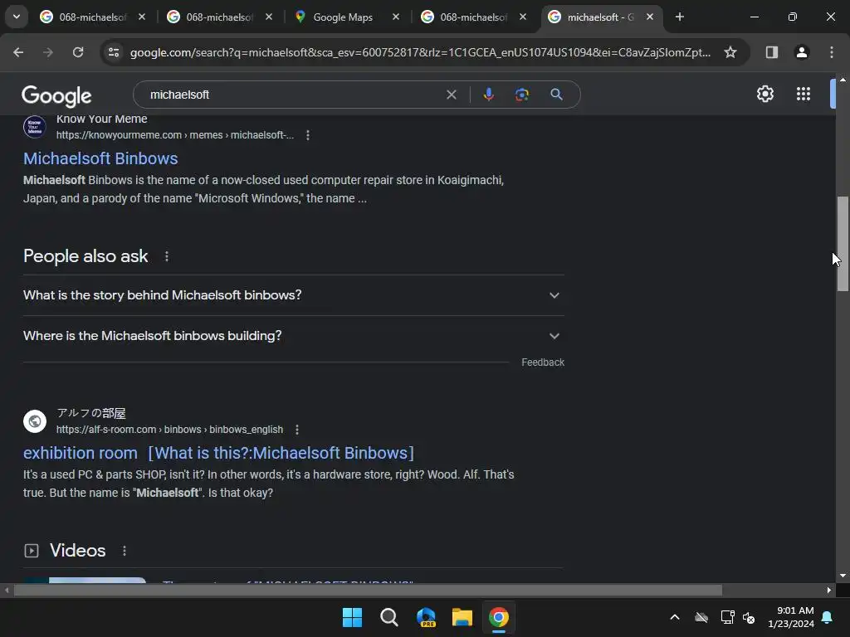
Task: Click Google logo to go home
Action: (56, 96)
